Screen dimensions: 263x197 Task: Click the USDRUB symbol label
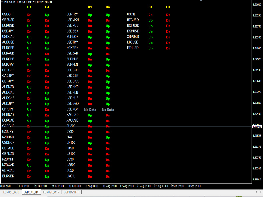72,25
